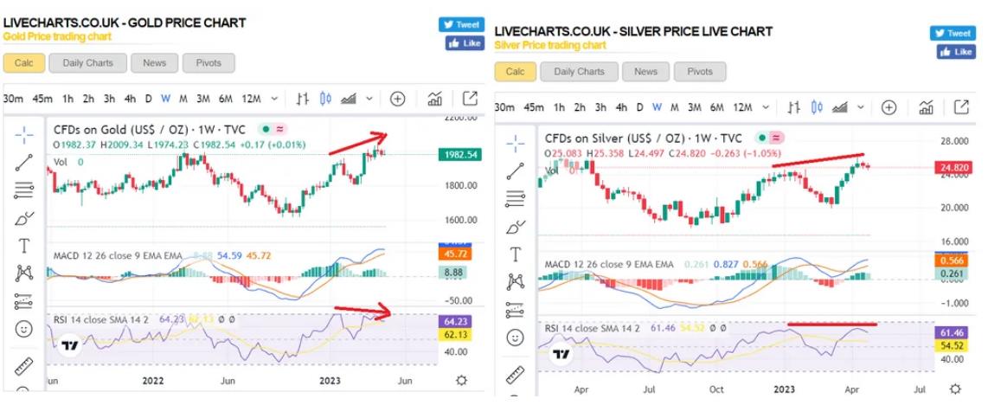
Task: Tweet the silver price chart
Action: 953,34
